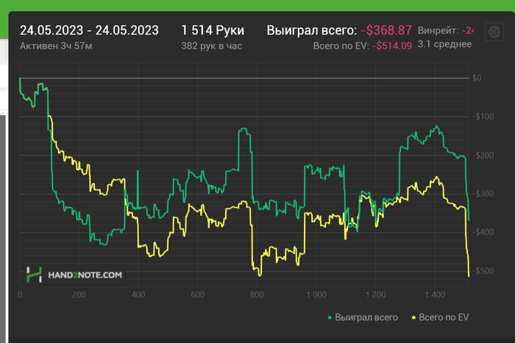The height and width of the screenshot is (343, 515).
Task: Click the -$500 label on the value axis
Action: (x=483, y=271)
